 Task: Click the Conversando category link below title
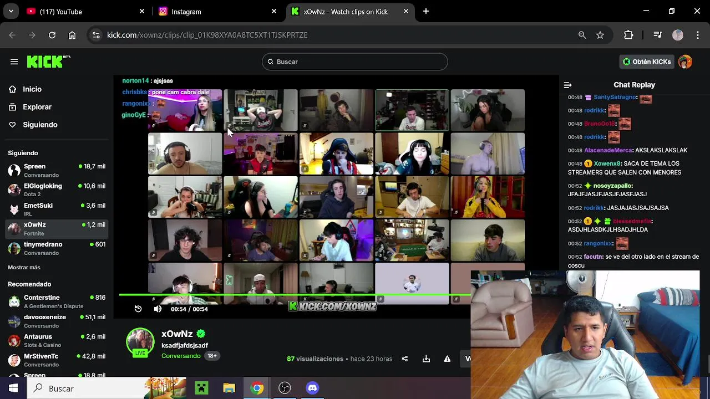181,356
